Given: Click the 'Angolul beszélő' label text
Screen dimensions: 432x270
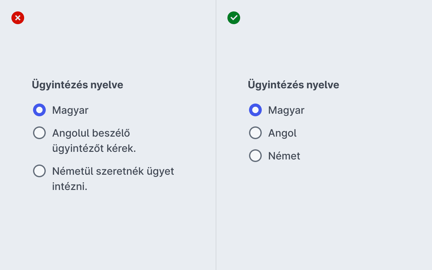Looking at the screenshot, I should 91,133.
